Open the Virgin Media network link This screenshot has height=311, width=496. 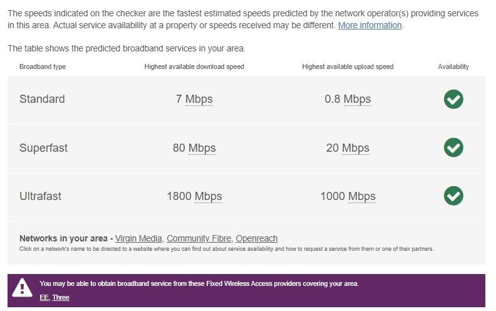(x=138, y=238)
